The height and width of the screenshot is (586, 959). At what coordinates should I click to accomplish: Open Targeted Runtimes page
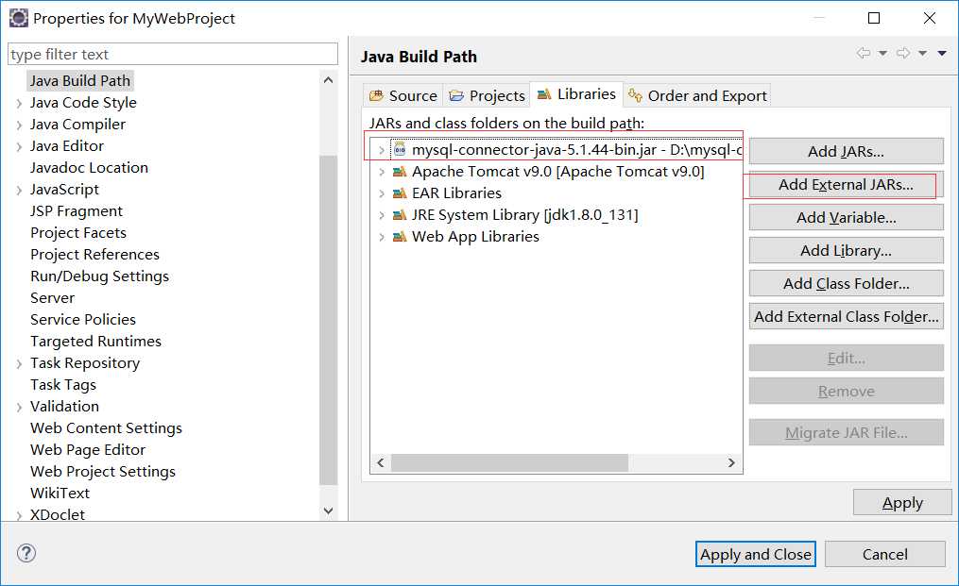(x=96, y=341)
